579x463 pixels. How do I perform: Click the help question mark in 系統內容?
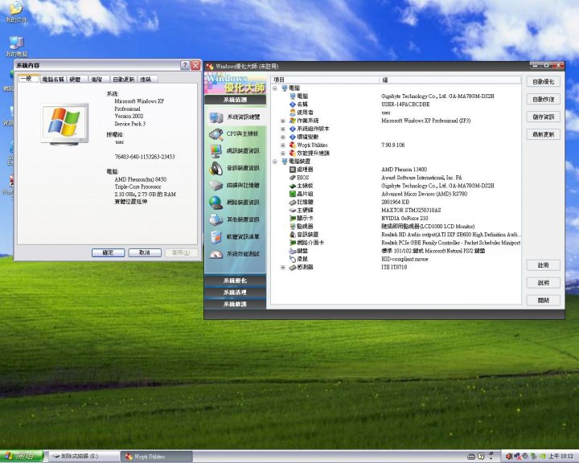point(185,65)
